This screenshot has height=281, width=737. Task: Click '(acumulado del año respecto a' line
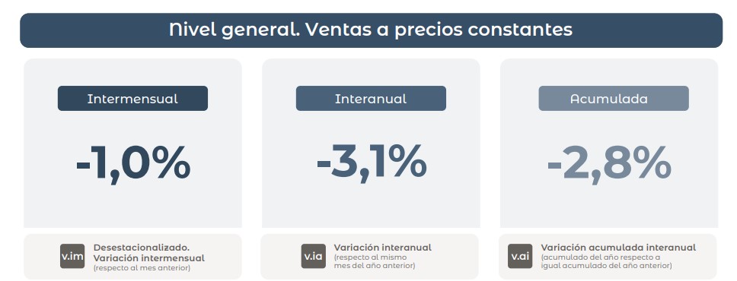click(x=601, y=257)
